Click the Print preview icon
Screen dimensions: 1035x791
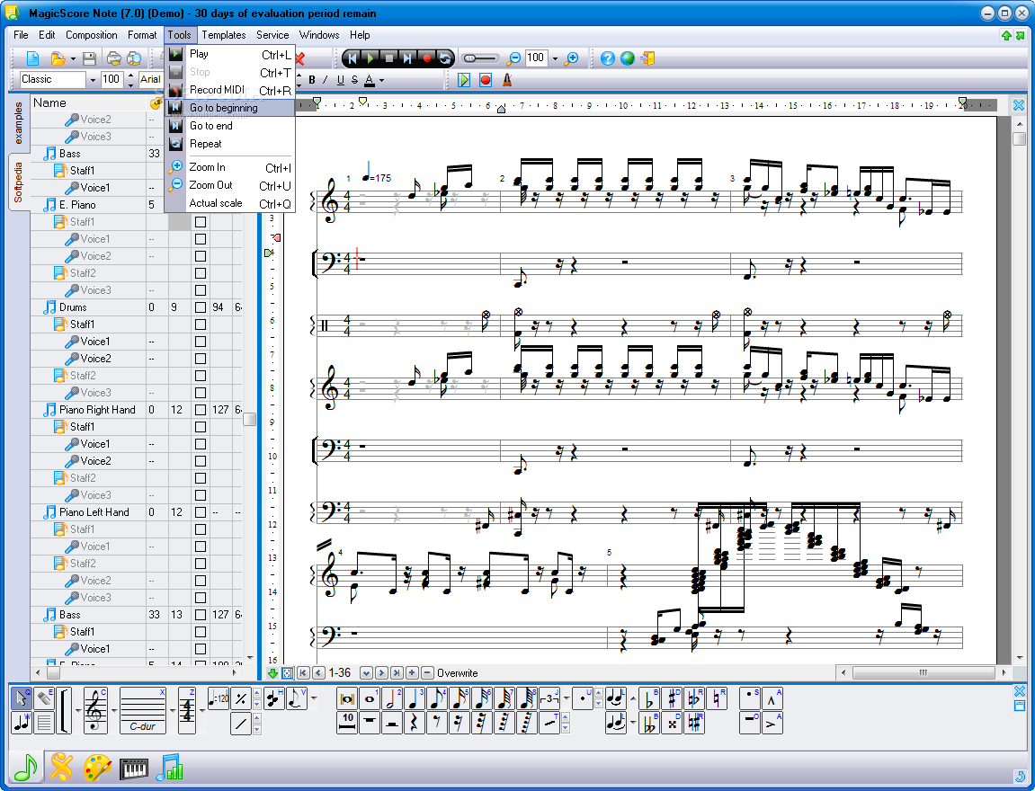point(133,58)
